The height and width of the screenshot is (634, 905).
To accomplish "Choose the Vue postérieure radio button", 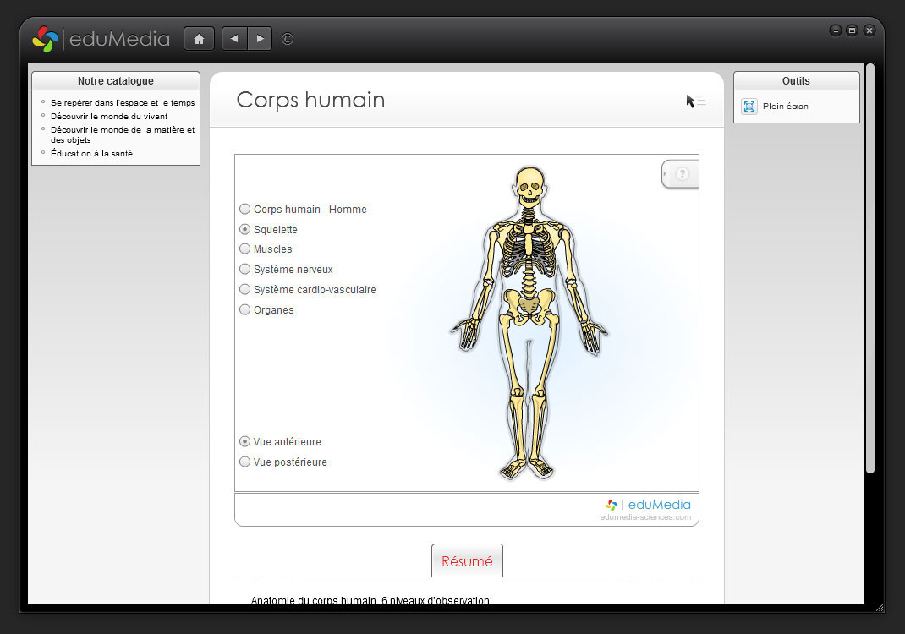I will pos(245,462).
